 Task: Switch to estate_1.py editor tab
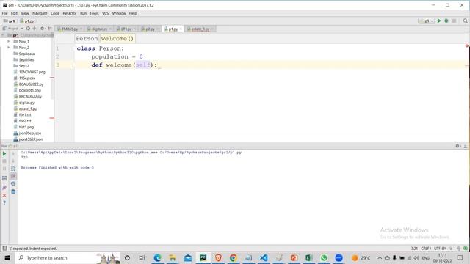[200, 29]
